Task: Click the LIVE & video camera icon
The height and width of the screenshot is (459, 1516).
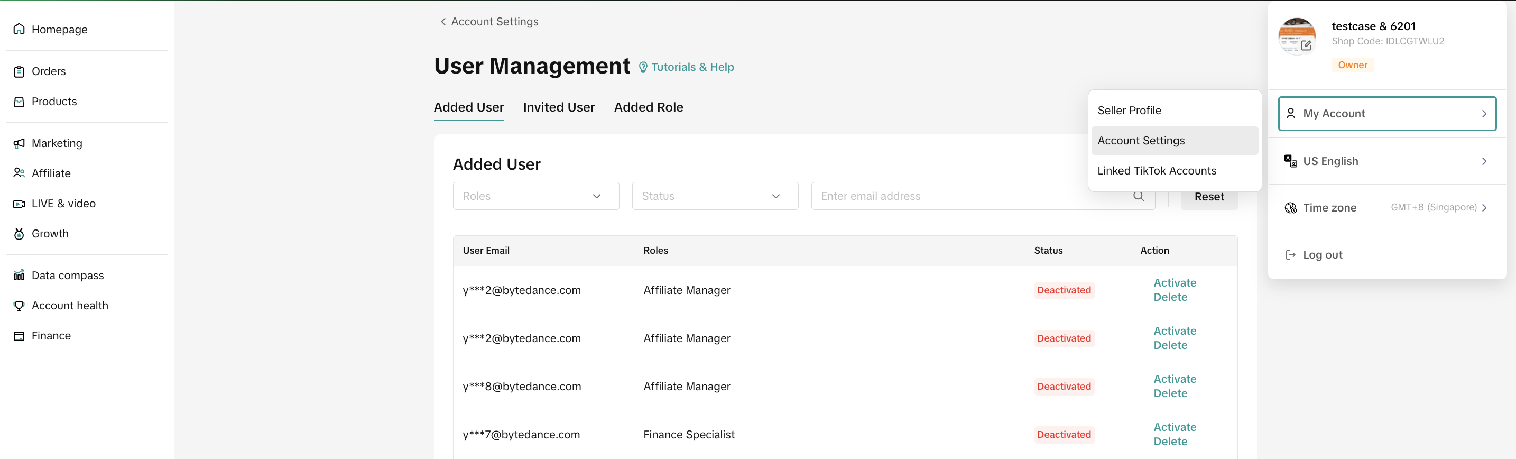Action: (x=19, y=204)
